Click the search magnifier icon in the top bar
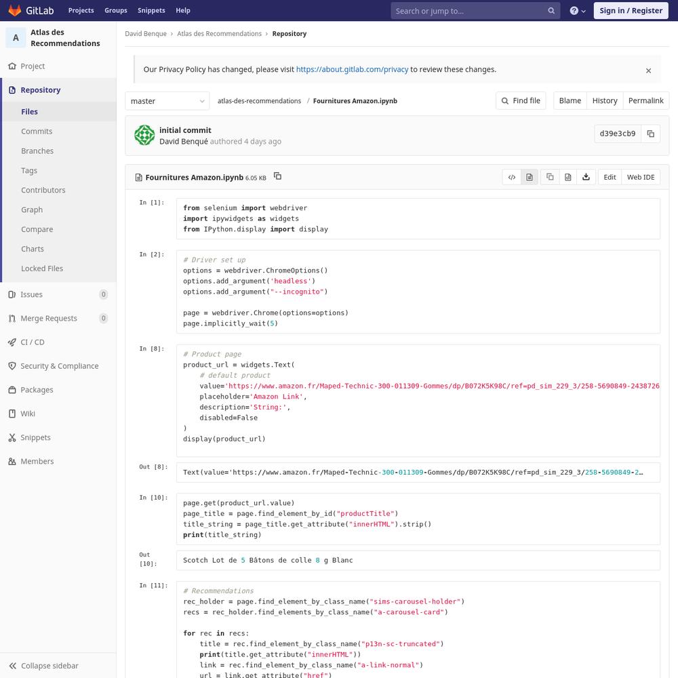678x678 pixels. click(x=551, y=11)
